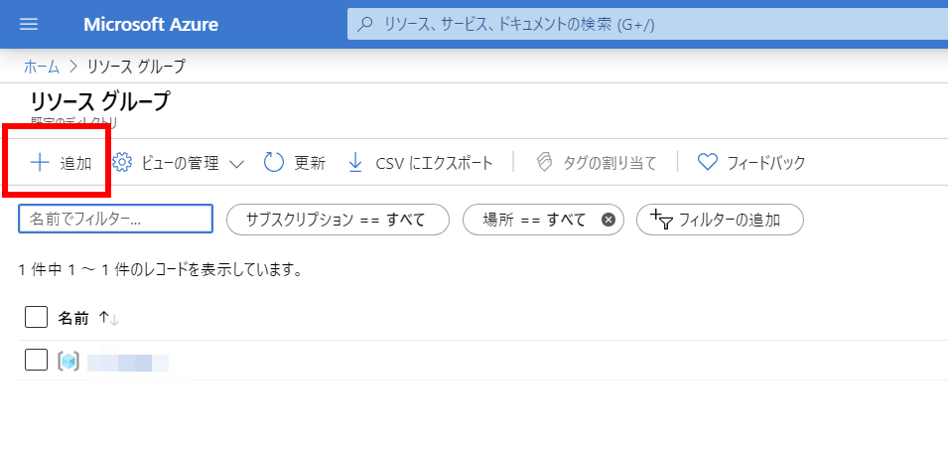Open the サブスクリプション == すべて filter

point(338,220)
